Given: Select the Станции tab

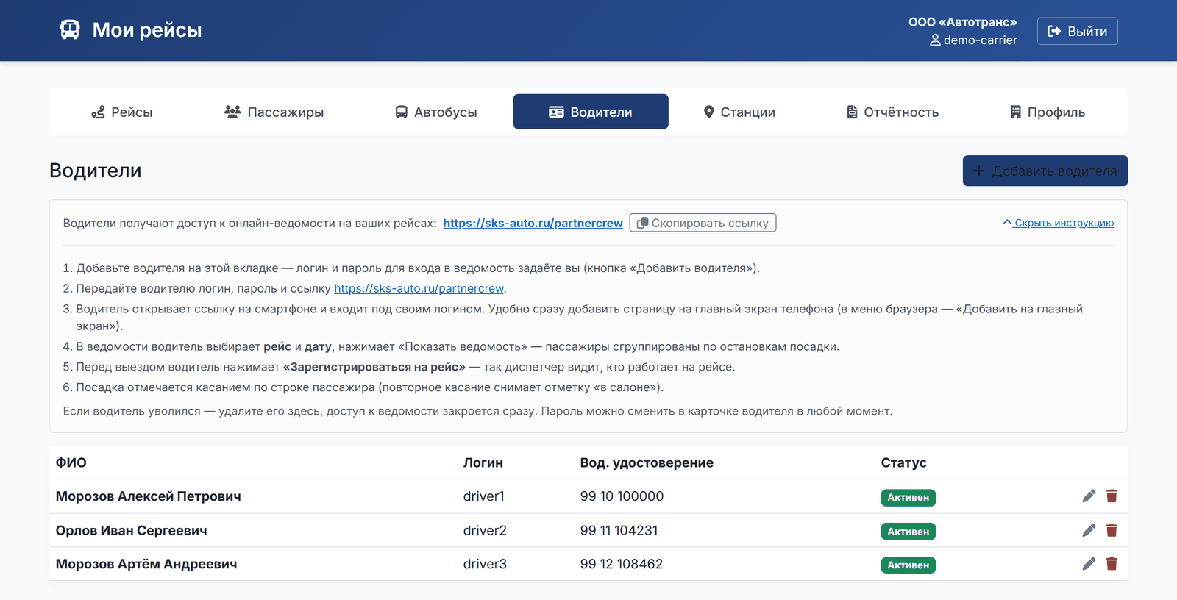Looking at the screenshot, I should 739,112.
